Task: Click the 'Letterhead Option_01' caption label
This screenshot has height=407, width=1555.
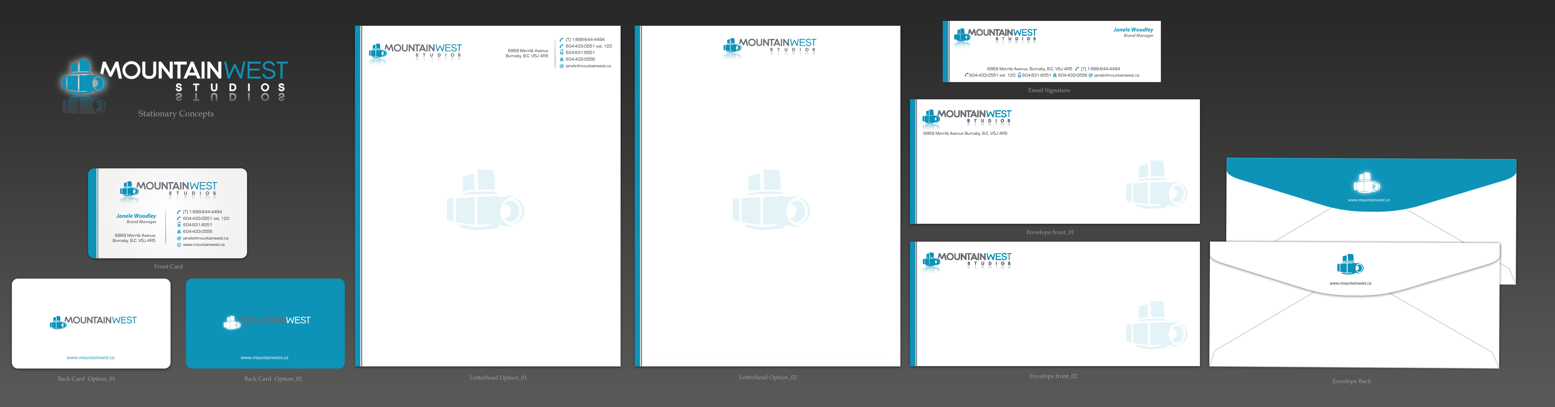Action: (498, 378)
